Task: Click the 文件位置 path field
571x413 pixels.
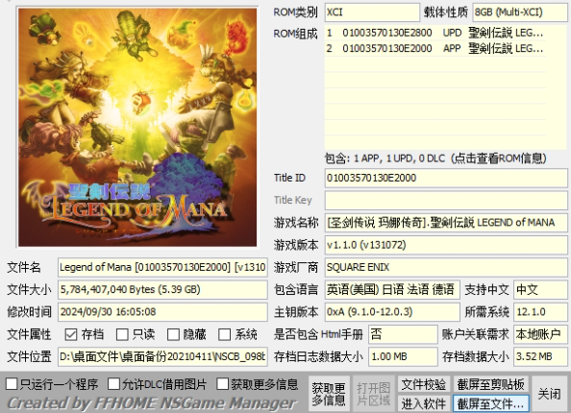Action: tap(162, 356)
